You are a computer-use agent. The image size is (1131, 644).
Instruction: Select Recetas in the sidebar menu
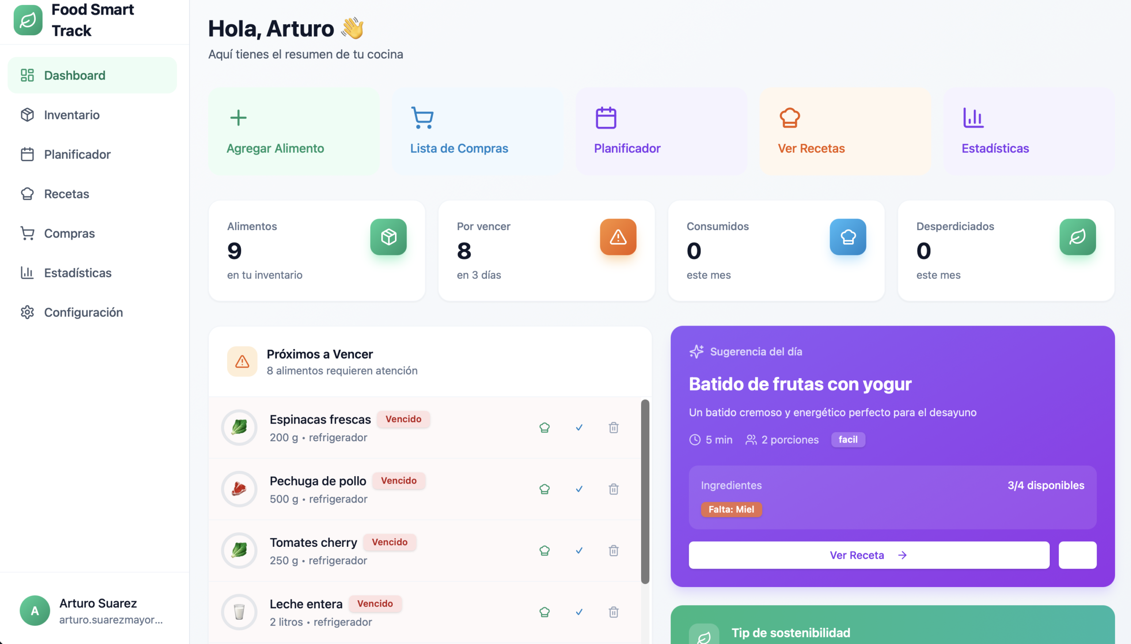click(66, 194)
